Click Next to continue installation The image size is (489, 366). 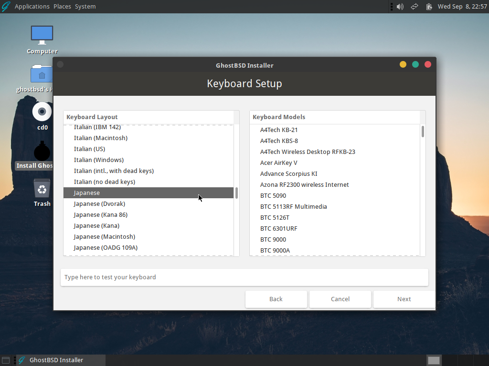pyautogui.click(x=404, y=299)
